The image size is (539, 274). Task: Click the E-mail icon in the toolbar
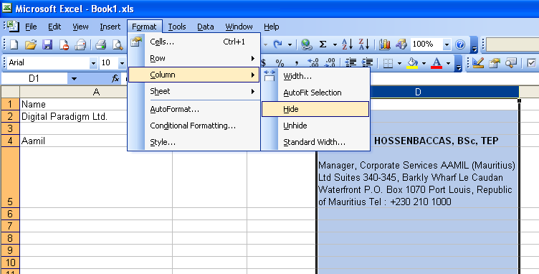[80, 44]
